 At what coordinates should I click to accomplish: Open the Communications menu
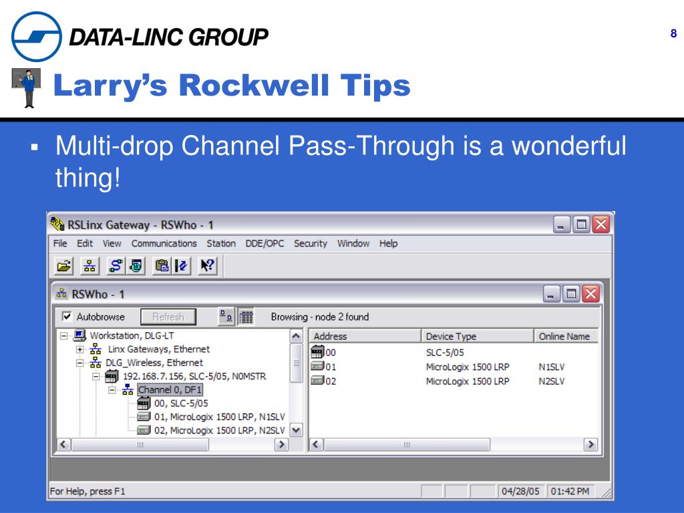point(164,243)
